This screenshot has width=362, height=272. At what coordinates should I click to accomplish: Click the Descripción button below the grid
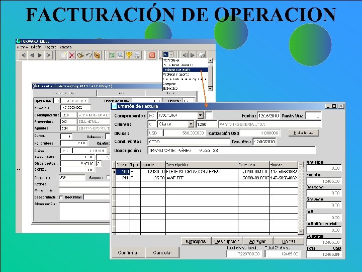coord(226,241)
